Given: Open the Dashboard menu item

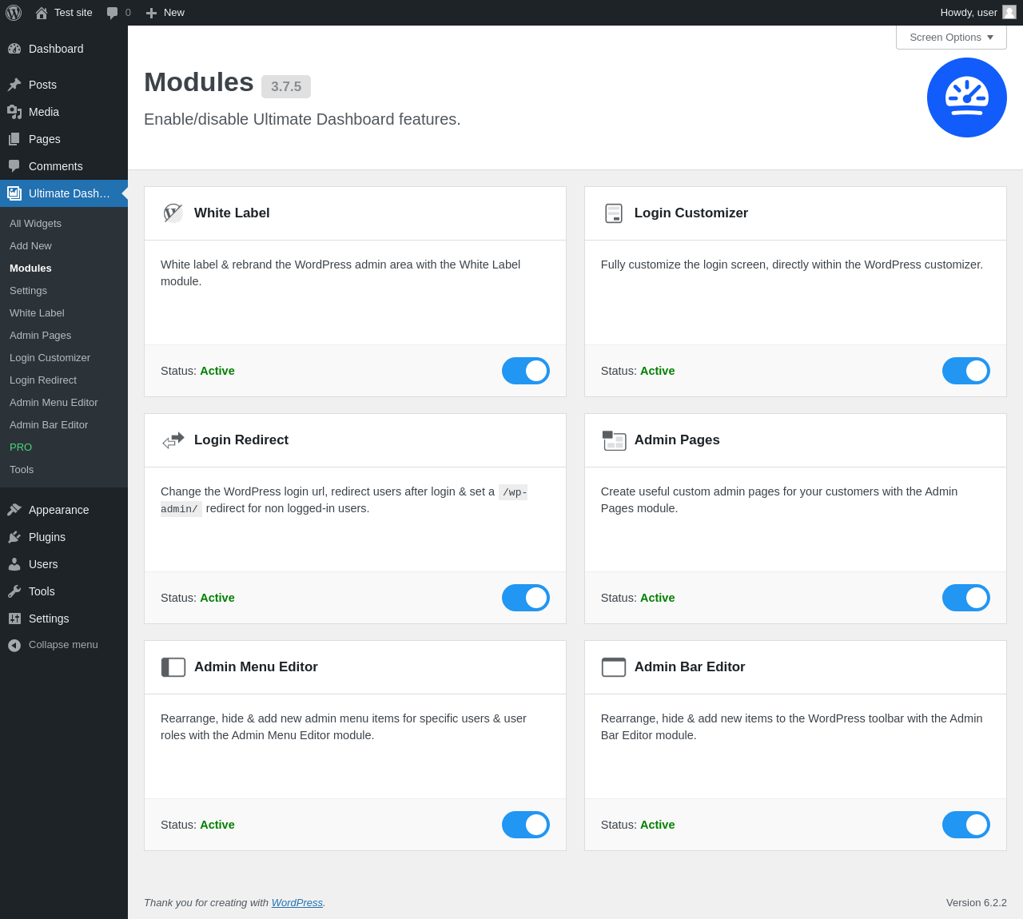Looking at the screenshot, I should pos(64,49).
